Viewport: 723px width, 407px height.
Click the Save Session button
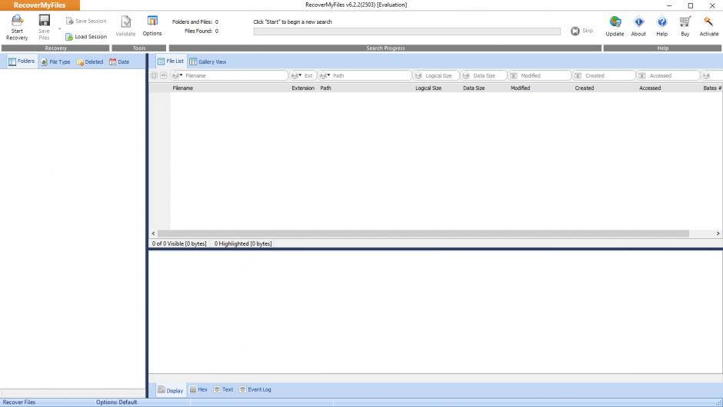(86, 22)
